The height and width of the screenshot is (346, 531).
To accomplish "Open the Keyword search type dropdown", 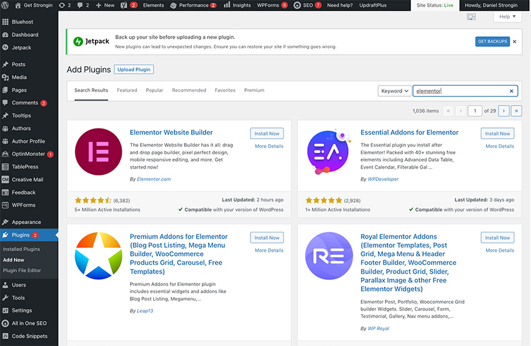I will pyautogui.click(x=394, y=91).
